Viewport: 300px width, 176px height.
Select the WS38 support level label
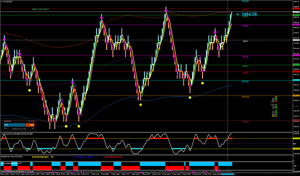[245, 57]
